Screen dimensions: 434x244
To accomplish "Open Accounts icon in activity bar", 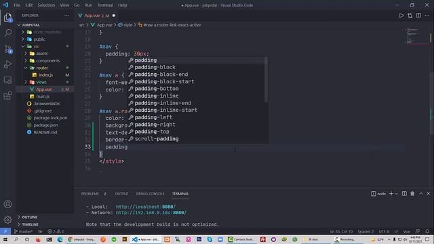I will pyautogui.click(x=7, y=204).
